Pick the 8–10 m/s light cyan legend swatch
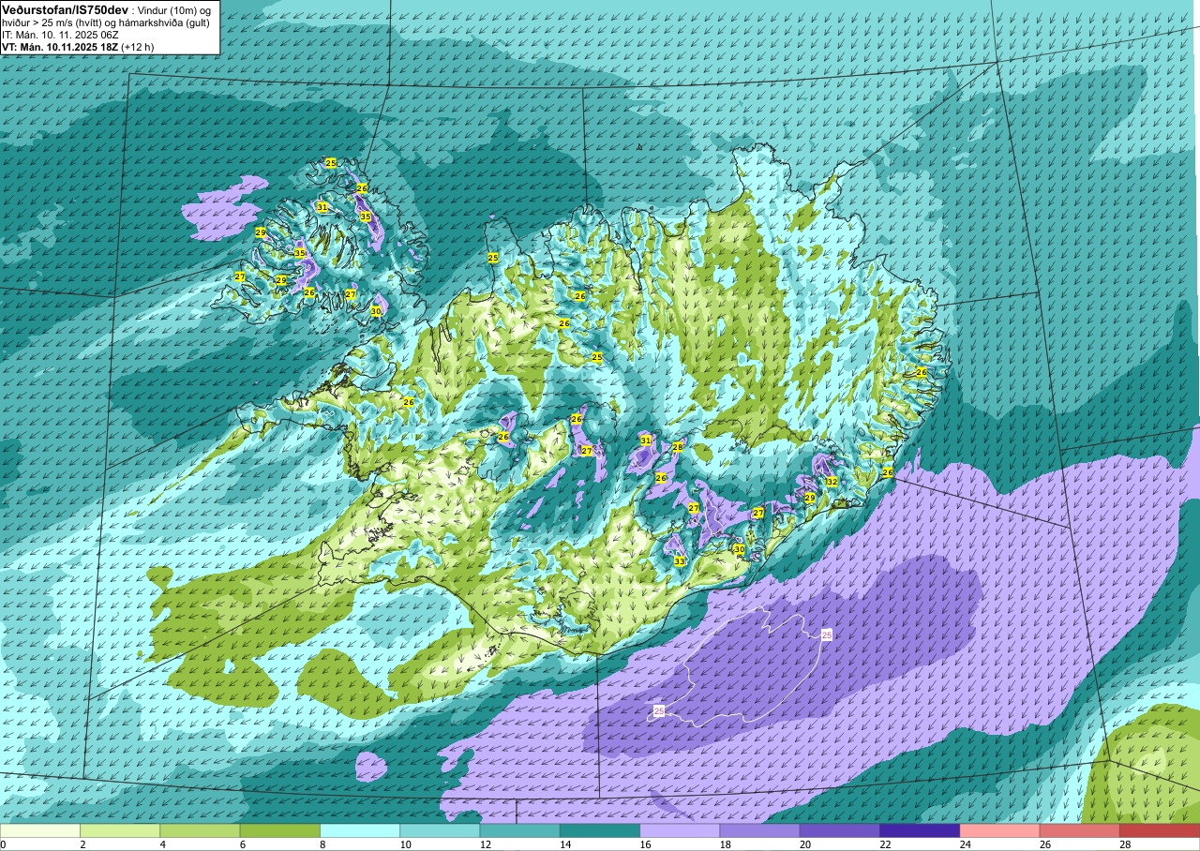The width and height of the screenshot is (1200, 851). (x=360, y=830)
